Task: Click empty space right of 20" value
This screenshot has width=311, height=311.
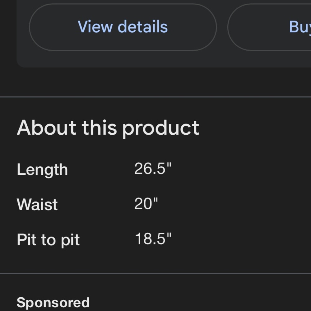Action: (234, 204)
